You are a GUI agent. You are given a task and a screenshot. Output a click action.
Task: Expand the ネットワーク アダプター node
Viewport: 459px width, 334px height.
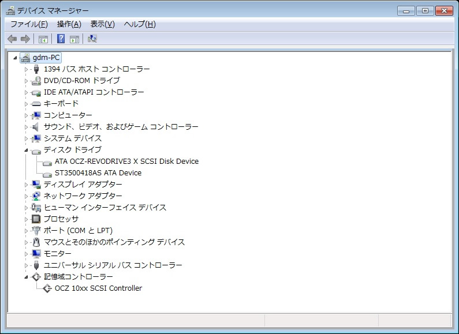tap(26, 196)
